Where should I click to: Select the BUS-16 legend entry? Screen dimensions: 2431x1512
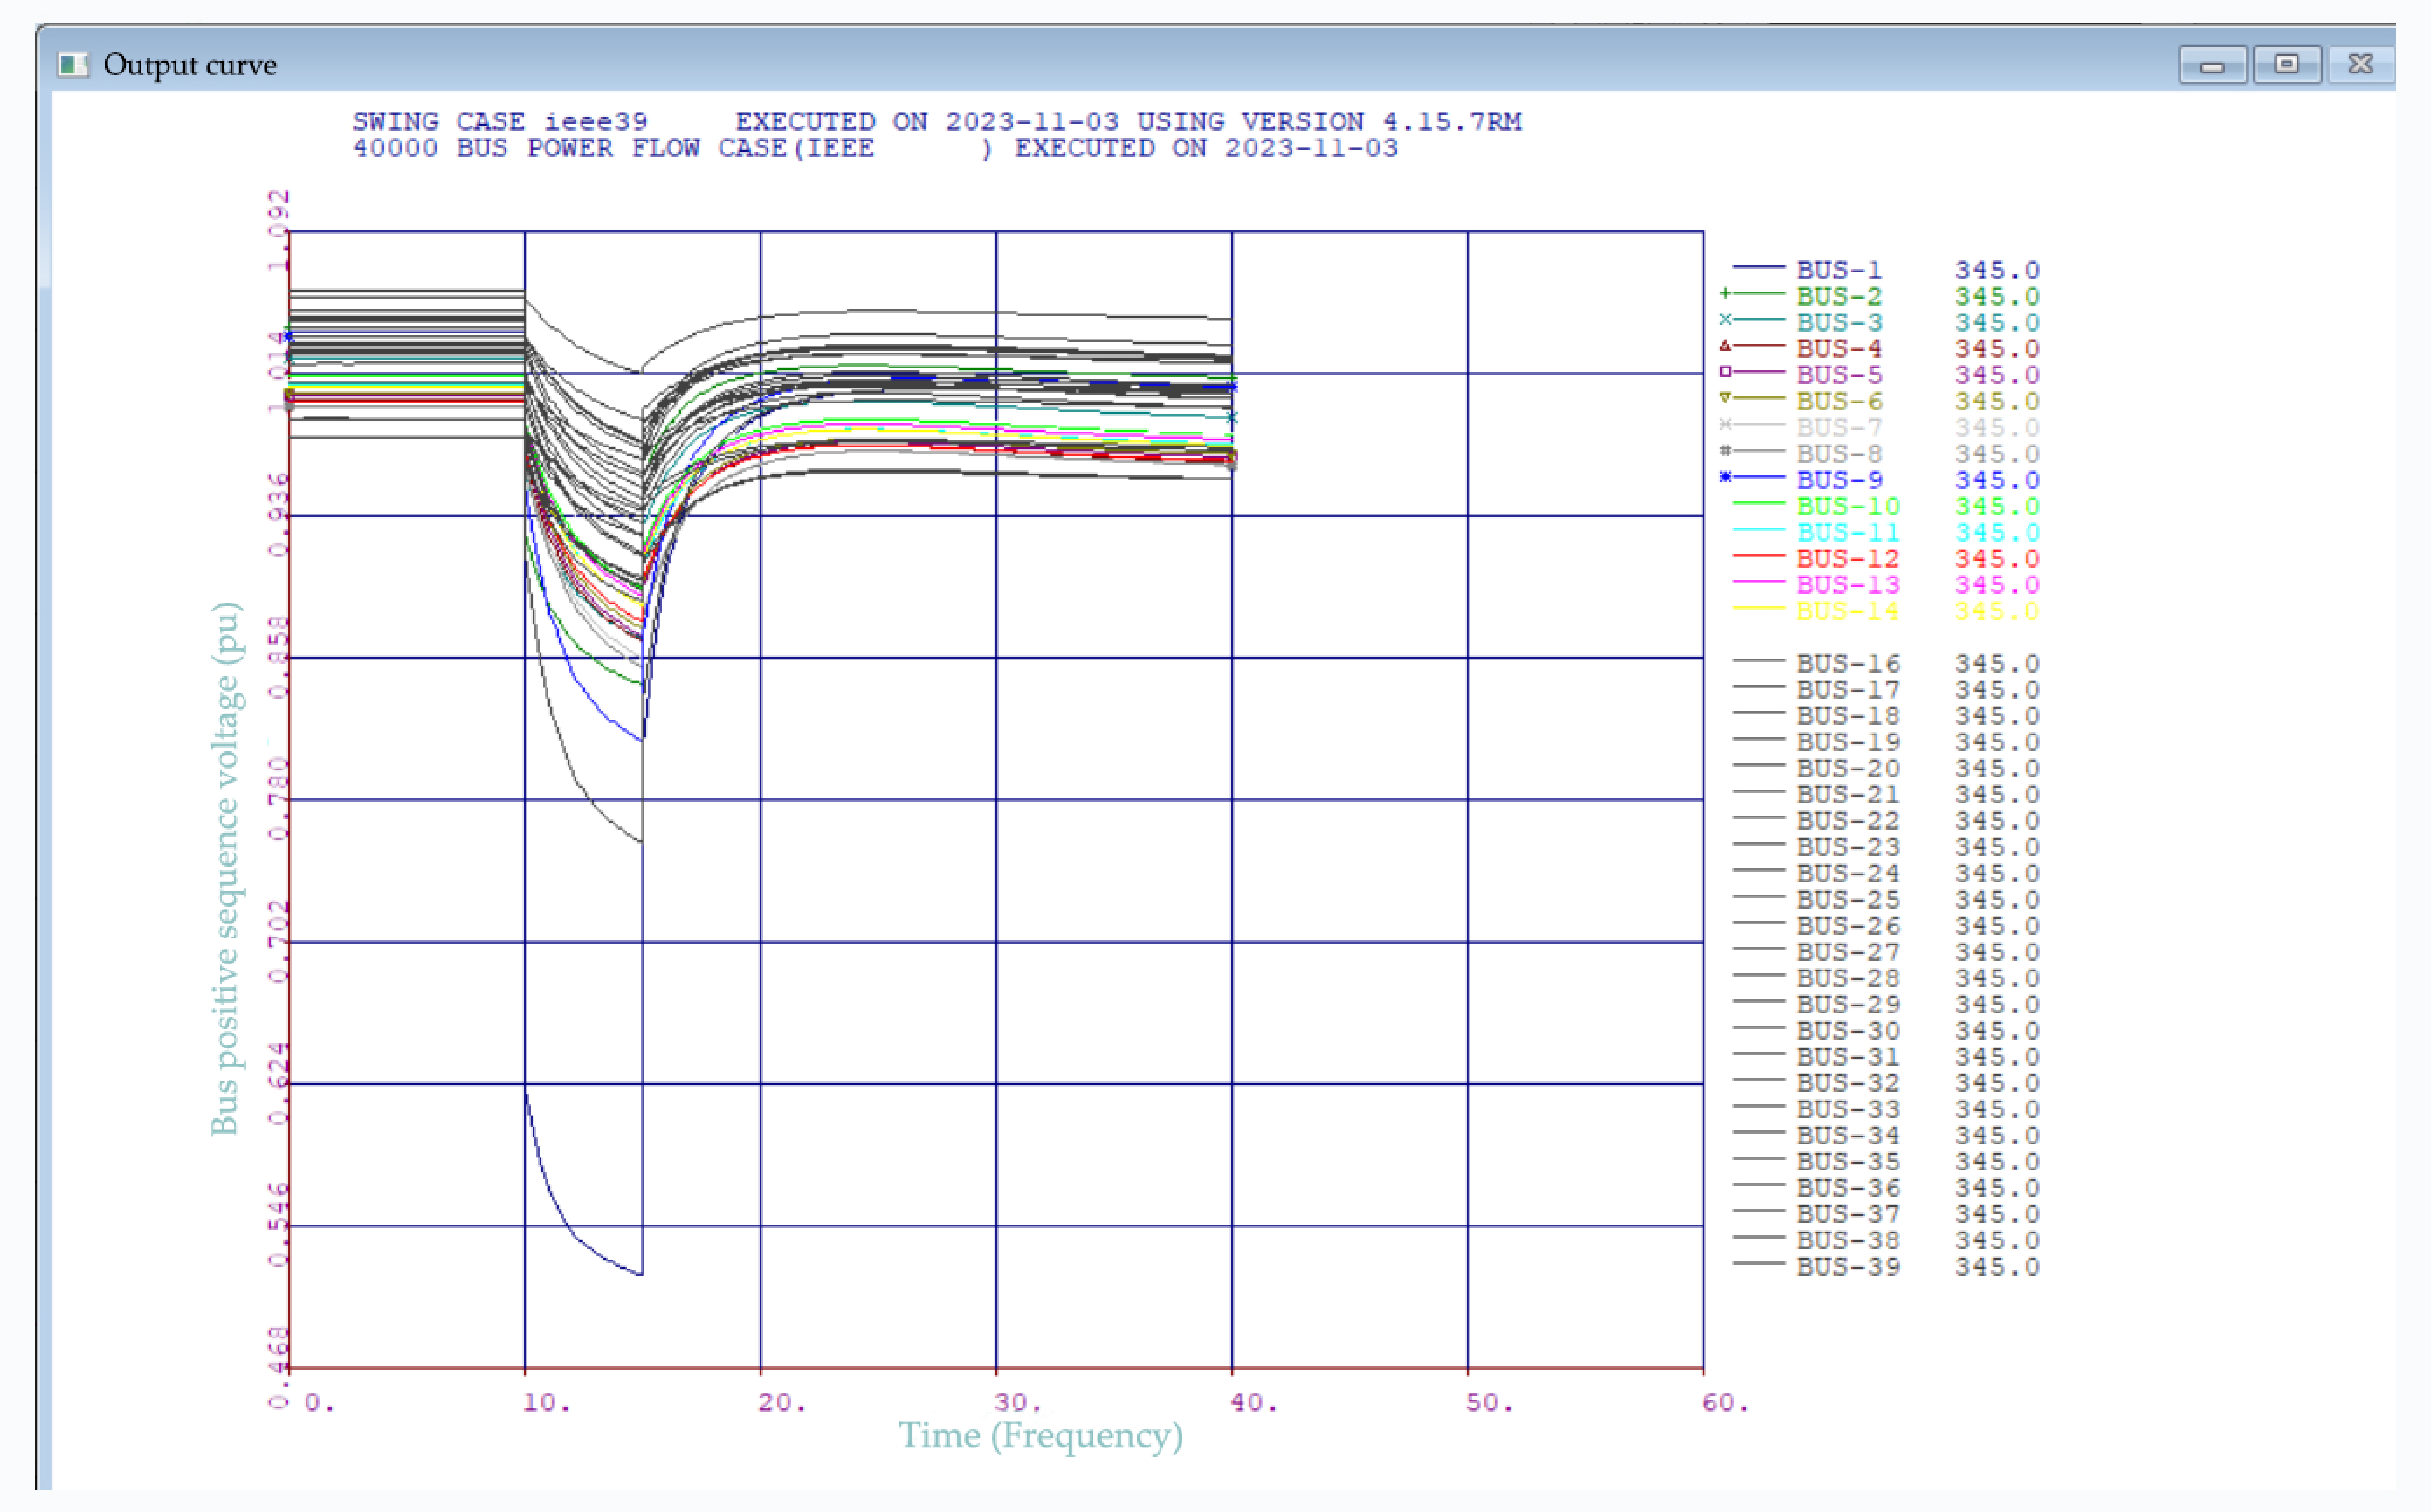(1886, 664)
